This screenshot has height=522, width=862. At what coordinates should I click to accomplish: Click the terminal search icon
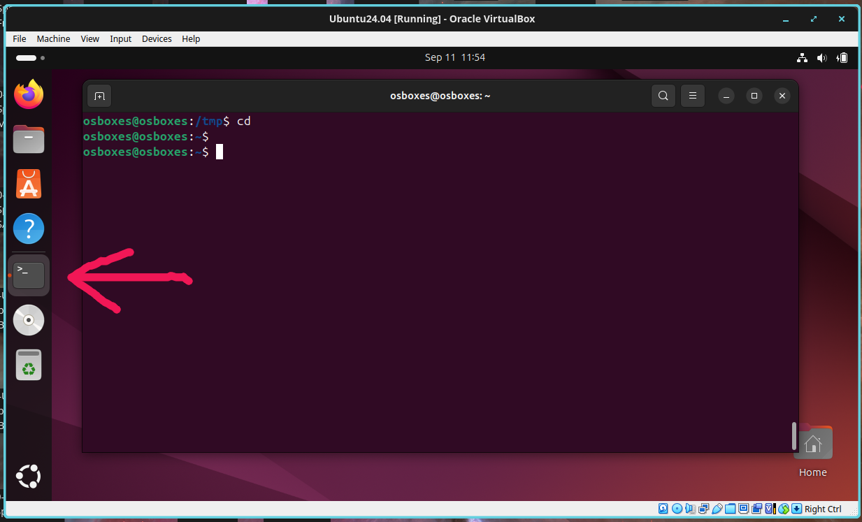tap(663, 96)
